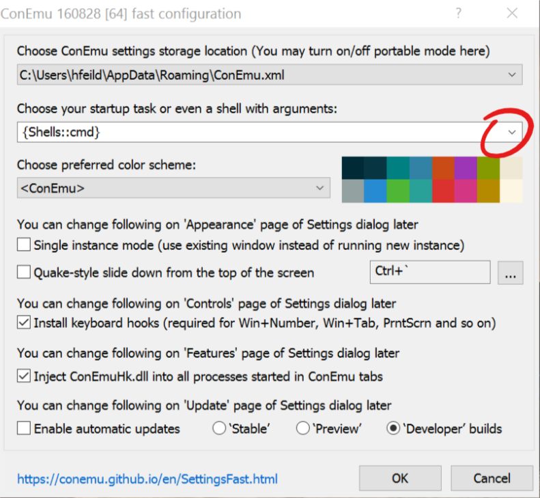Open the hotkey chooser ellipsis button

pyautogui.click(x=511, y=273)
